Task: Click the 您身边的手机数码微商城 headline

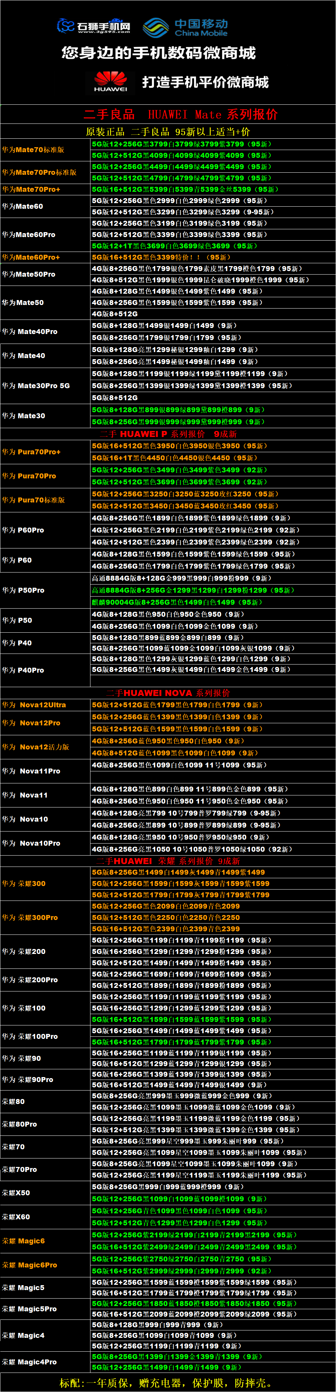Action: pos(159,53)
